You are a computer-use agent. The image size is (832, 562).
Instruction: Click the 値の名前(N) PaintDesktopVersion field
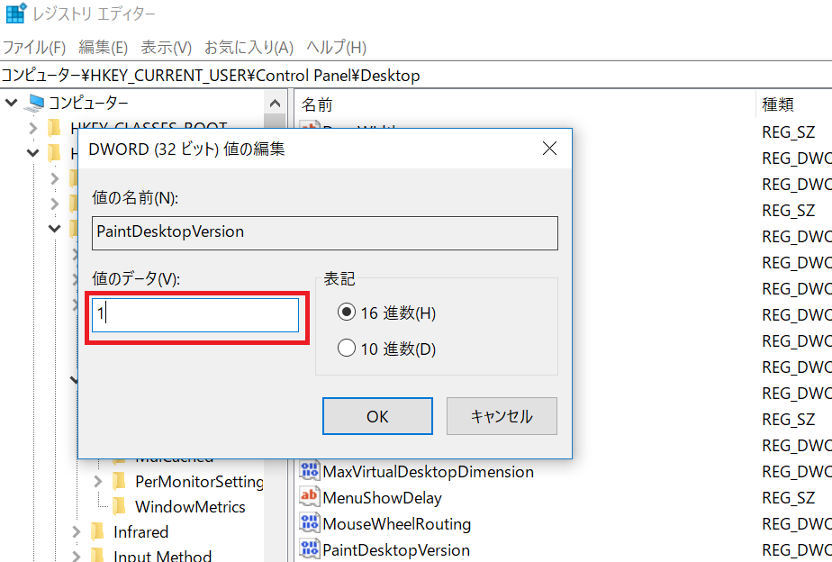(x=325, y=232)
